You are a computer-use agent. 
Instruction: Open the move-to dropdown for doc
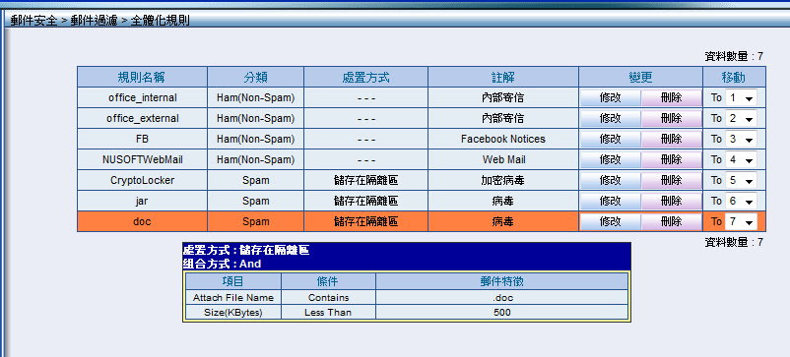(x=741, y=221)
